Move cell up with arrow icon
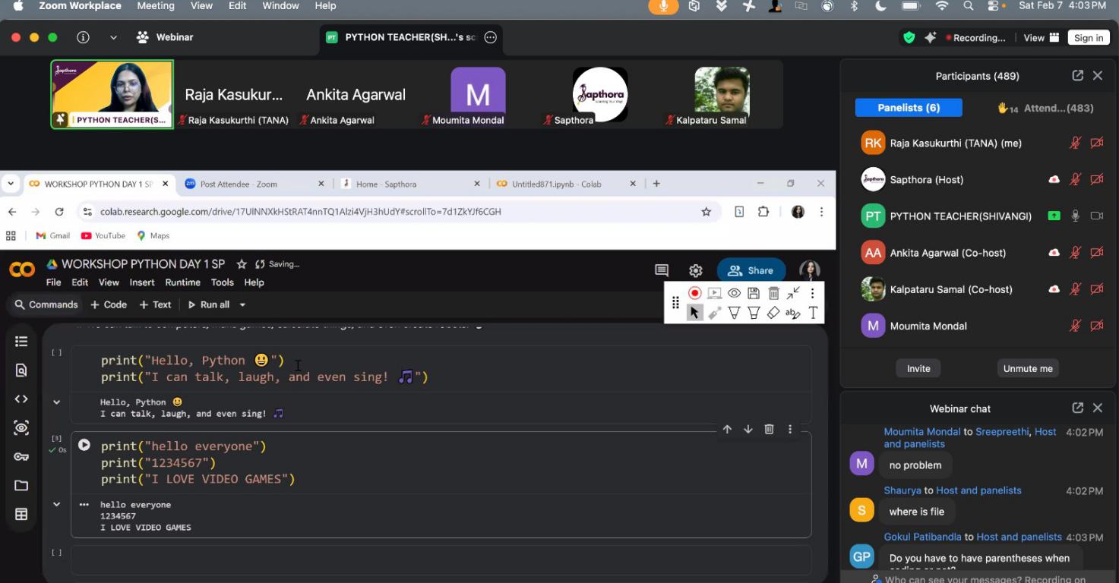1119x583 pixels. 727,429
